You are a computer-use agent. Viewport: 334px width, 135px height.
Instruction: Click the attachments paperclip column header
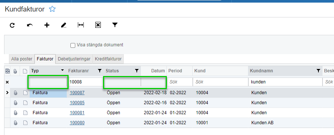point(15,71)
